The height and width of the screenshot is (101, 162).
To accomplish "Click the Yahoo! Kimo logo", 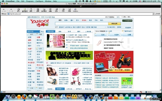I will point(39,23).
